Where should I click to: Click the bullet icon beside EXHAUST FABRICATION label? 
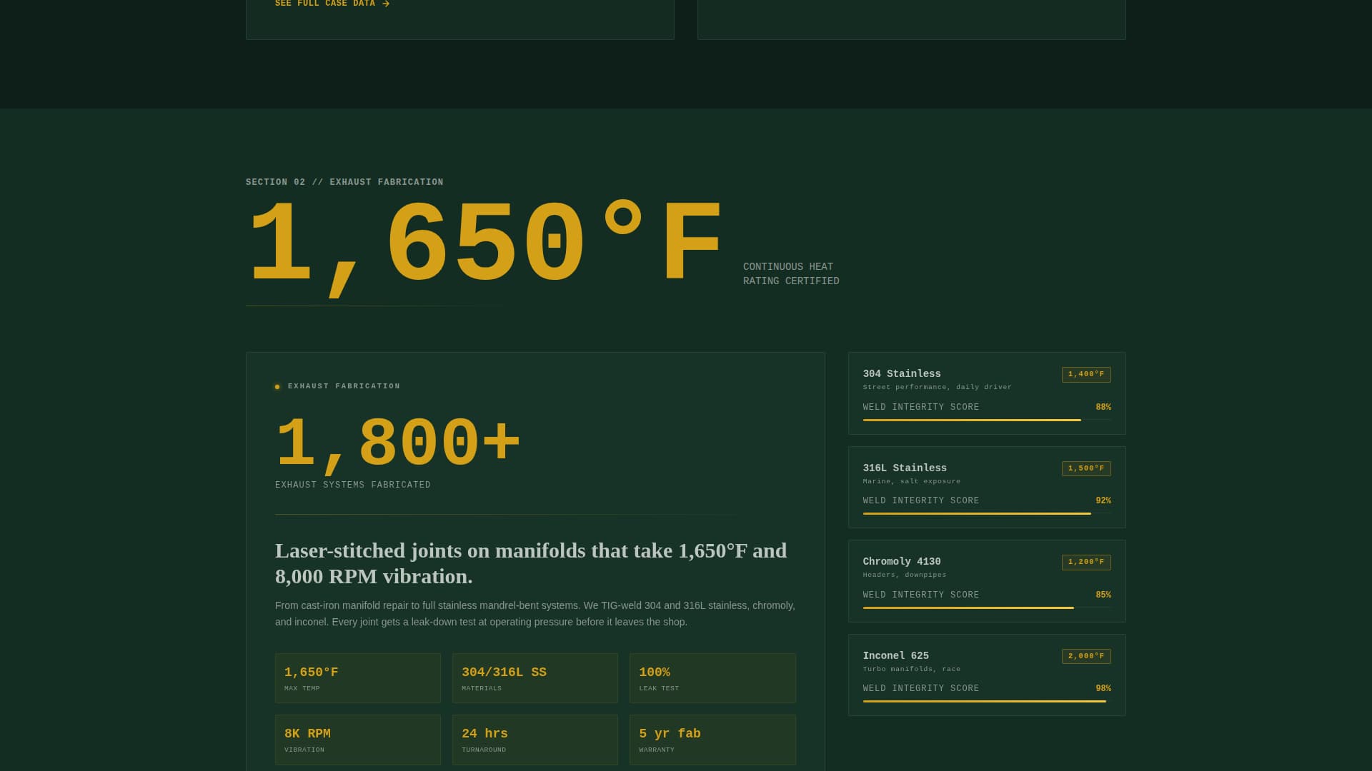(x=278, y=386)
